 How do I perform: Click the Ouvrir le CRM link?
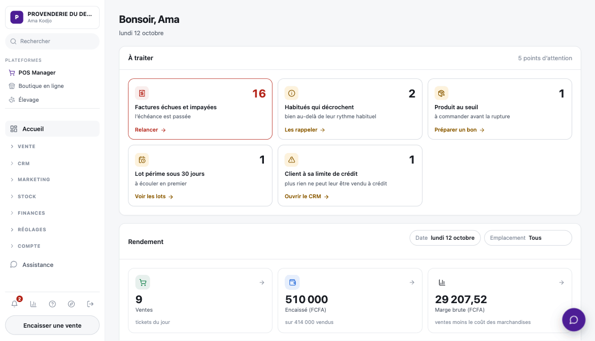pyautogui.click(x=307, y=197)
